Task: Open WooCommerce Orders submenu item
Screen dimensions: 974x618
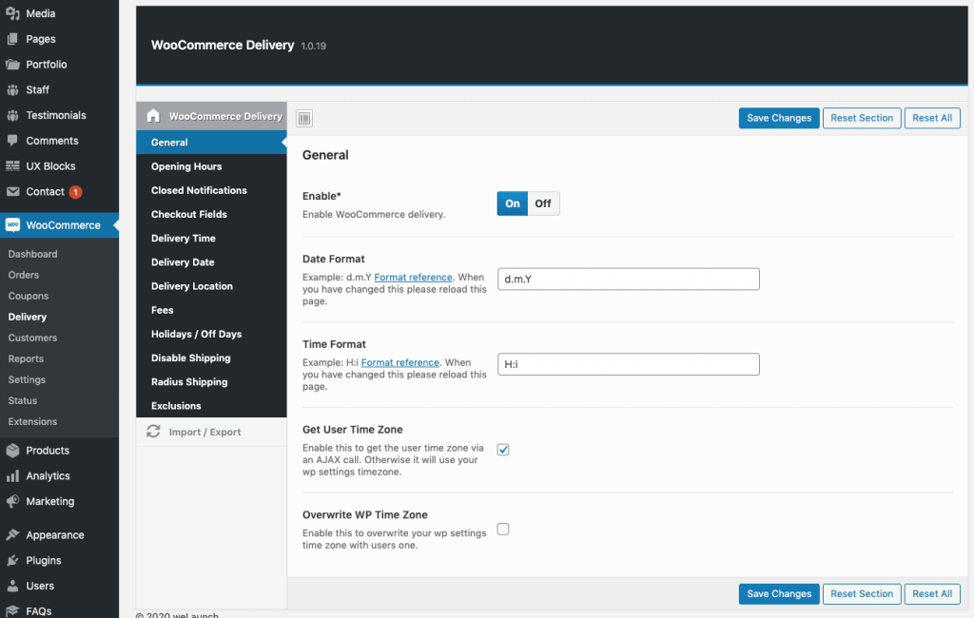Action: (x=24, y=275)
